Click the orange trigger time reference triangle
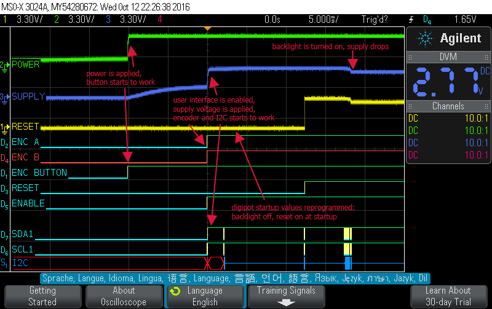 tap(208, 28)
